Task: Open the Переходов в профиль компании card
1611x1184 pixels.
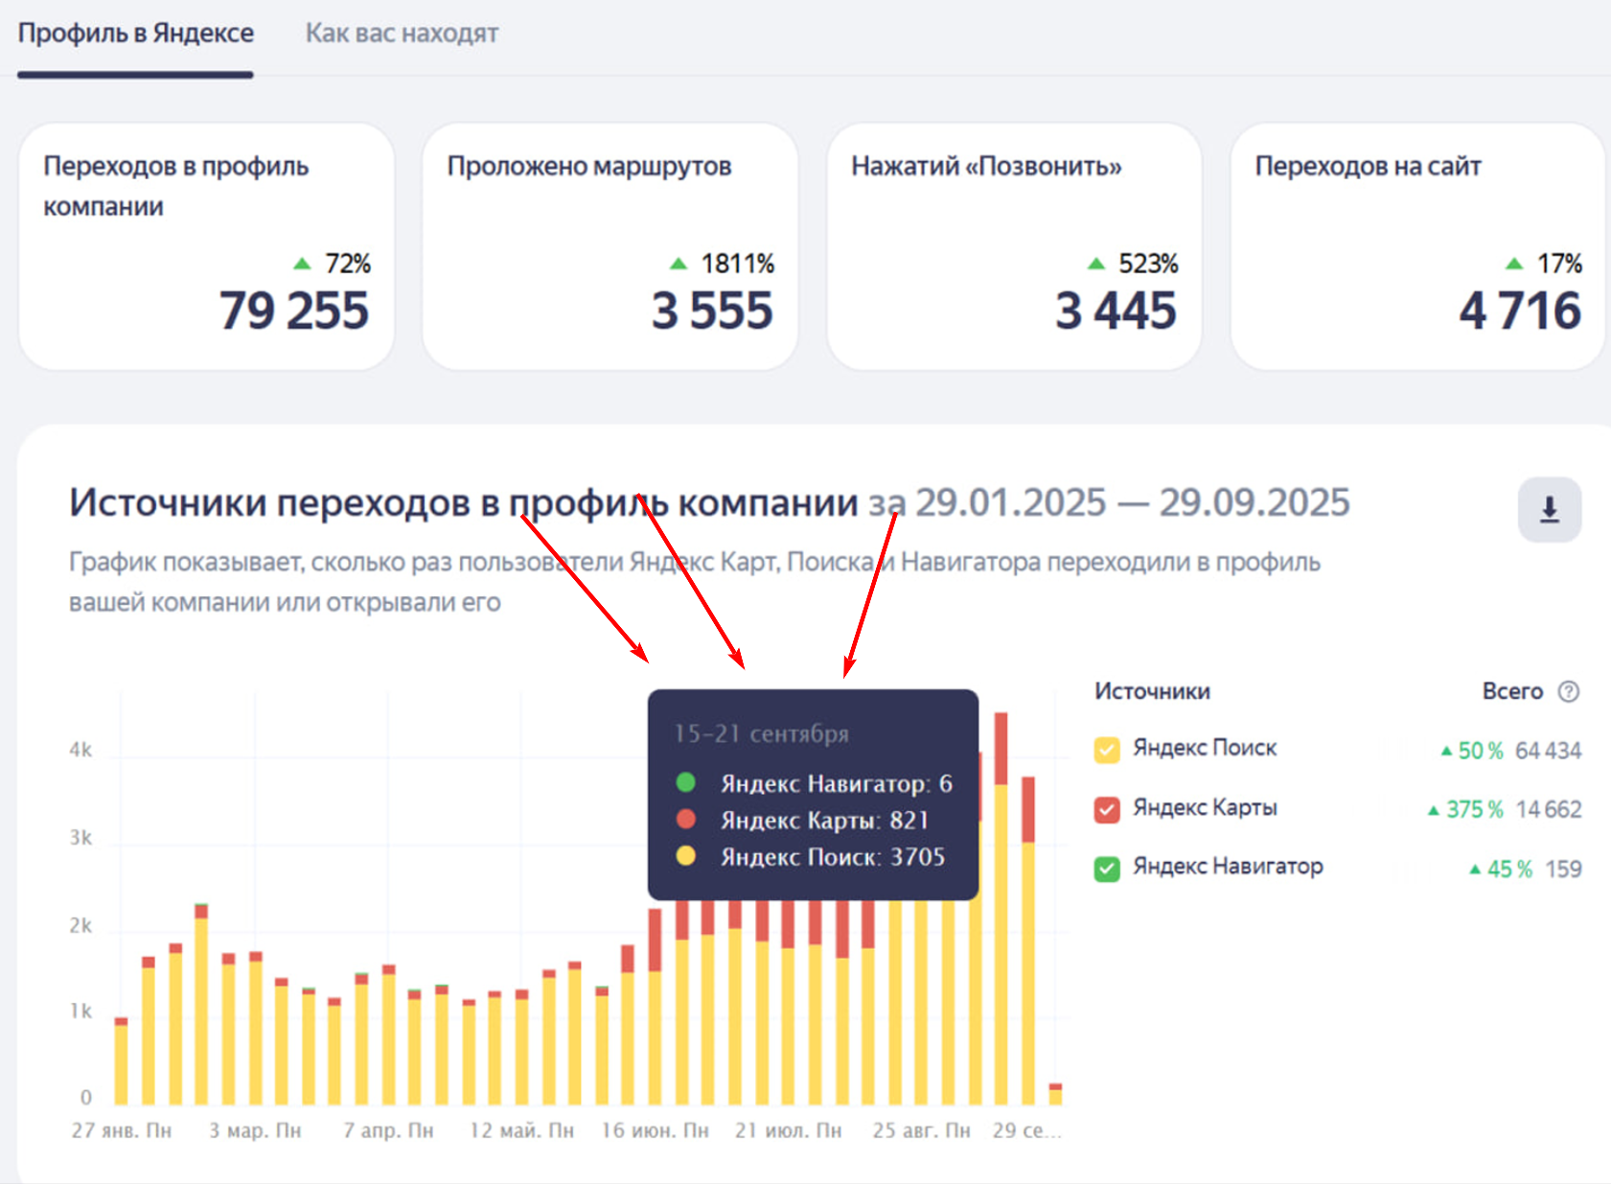Action: pyautogui.click(x=206, y=246)
